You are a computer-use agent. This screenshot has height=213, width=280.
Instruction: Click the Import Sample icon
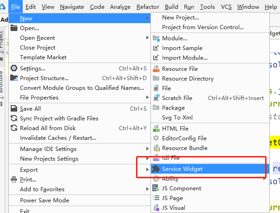pos(156,48)
